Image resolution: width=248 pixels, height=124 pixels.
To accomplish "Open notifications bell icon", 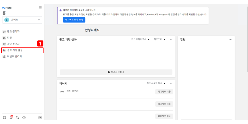I will [x=11, y=117].
